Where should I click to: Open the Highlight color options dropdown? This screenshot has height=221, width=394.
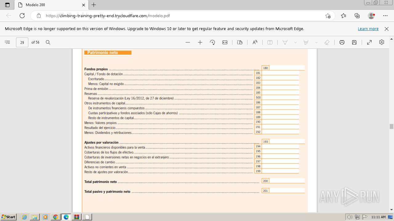(x=316, y=42)
